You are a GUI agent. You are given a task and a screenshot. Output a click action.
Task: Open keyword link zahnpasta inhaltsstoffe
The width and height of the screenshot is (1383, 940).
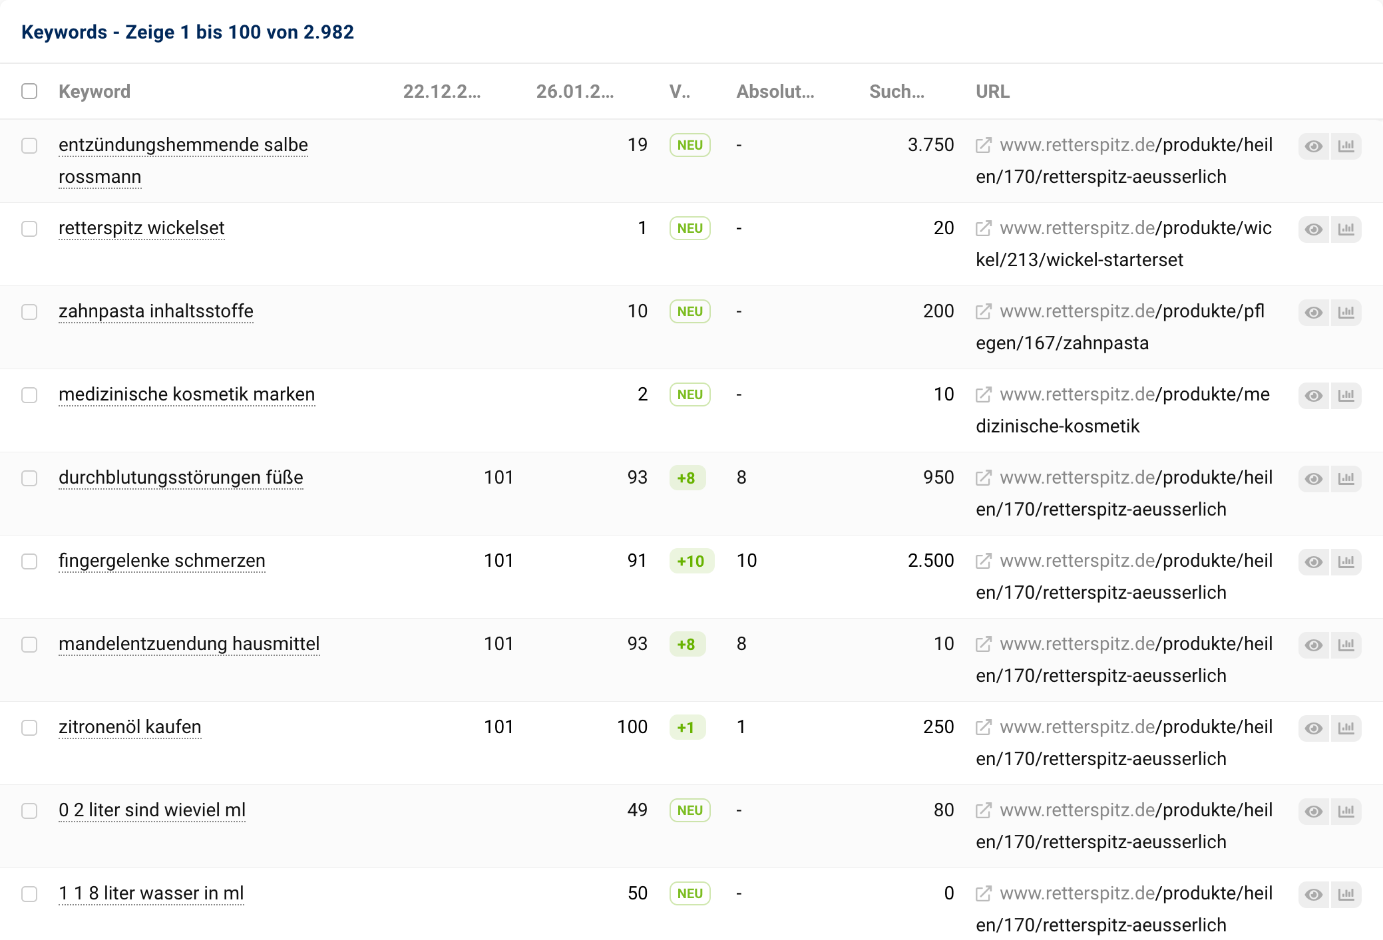pos(156,311)
